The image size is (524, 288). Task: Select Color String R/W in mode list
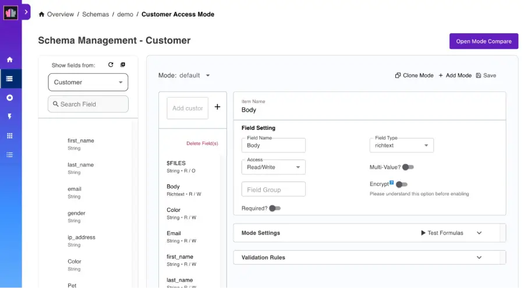click(x=182, y=214)
